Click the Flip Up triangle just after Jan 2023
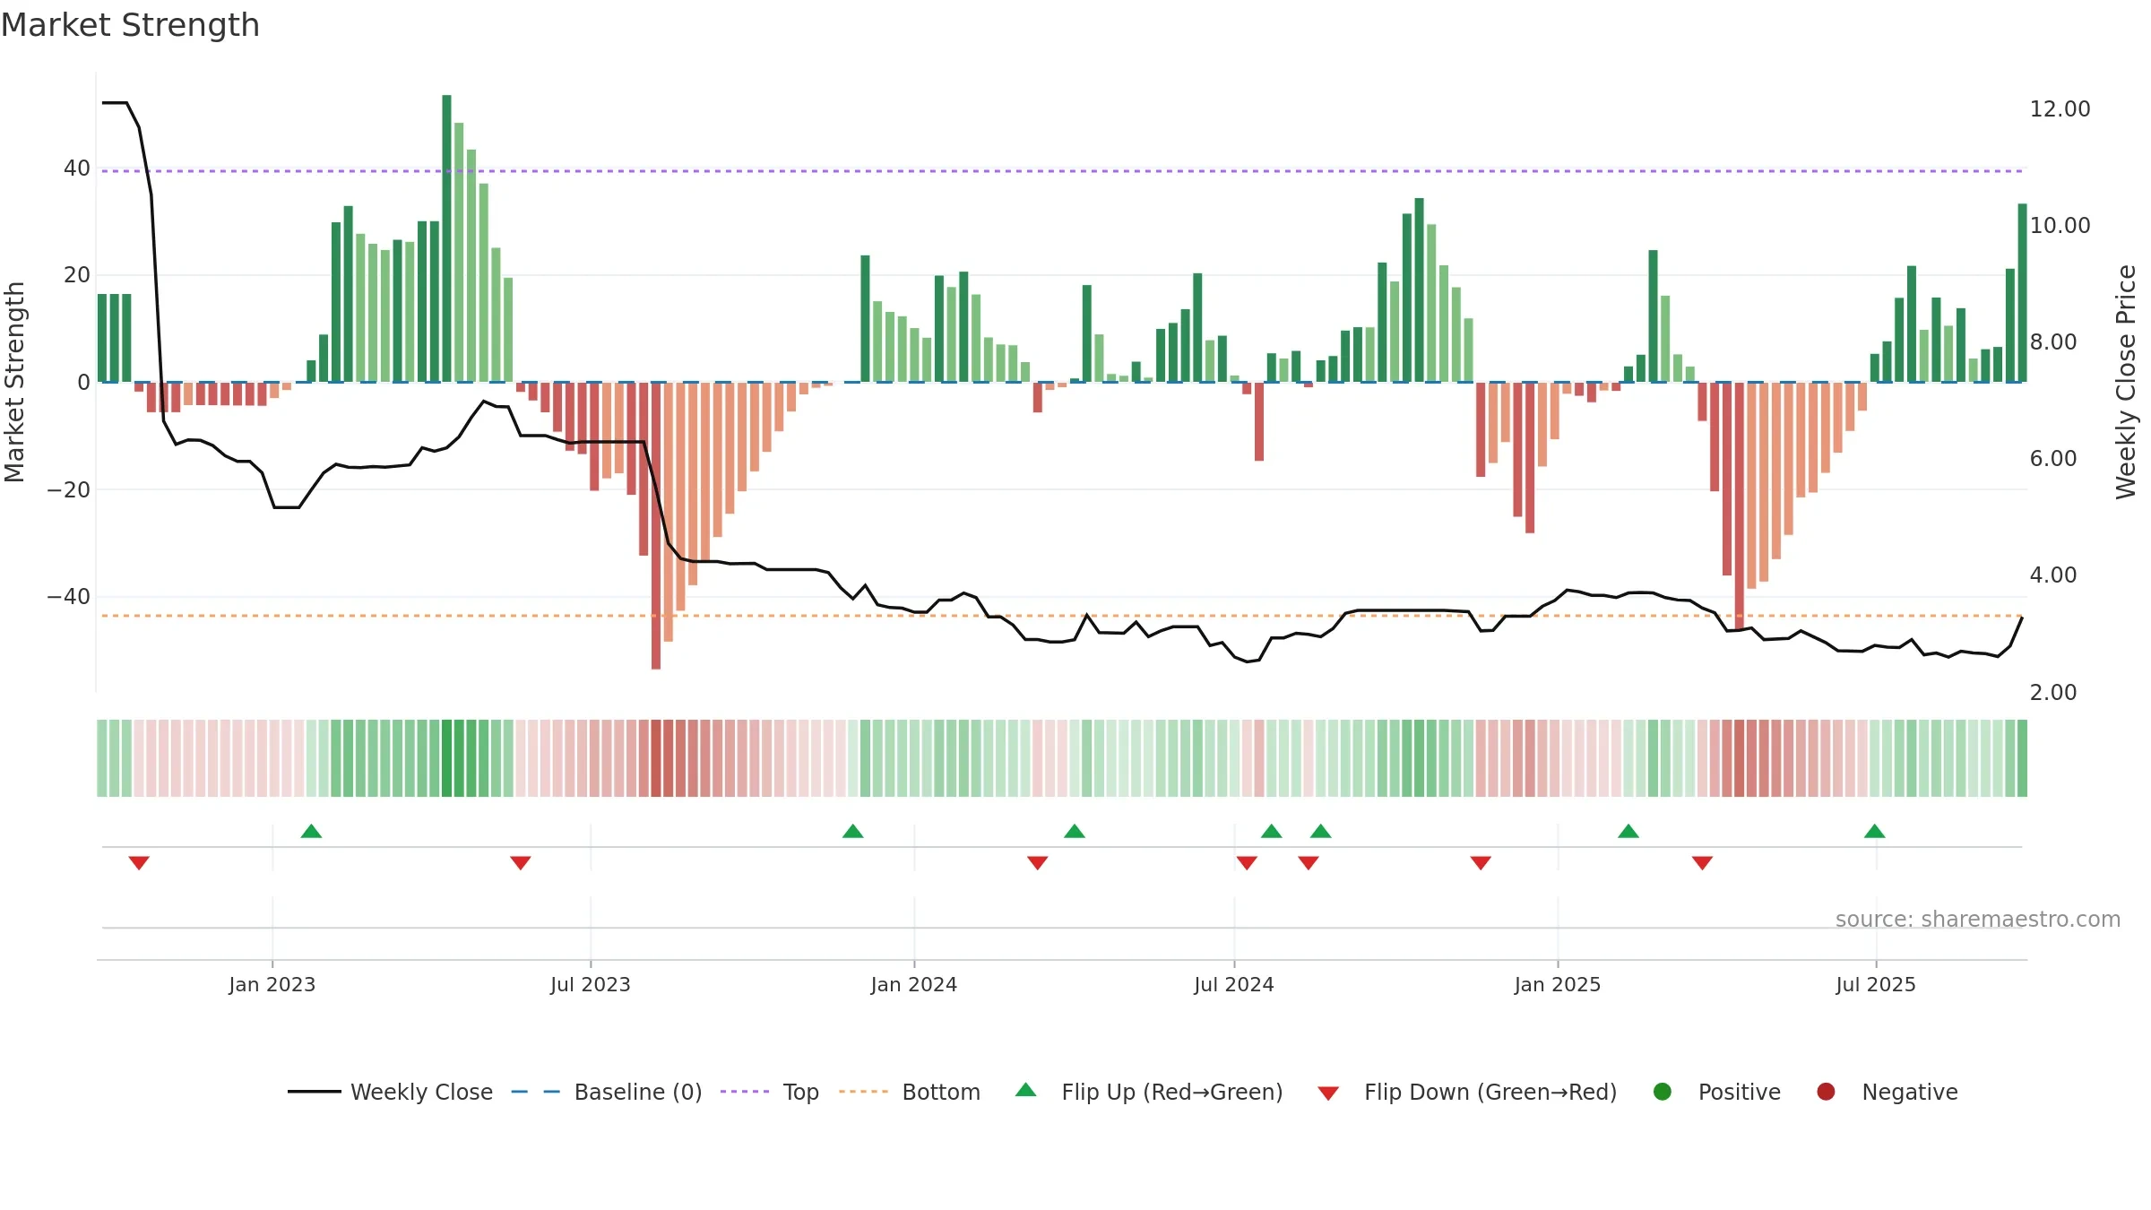Screen dimensions: 2151x1210 tap(311, 831)
